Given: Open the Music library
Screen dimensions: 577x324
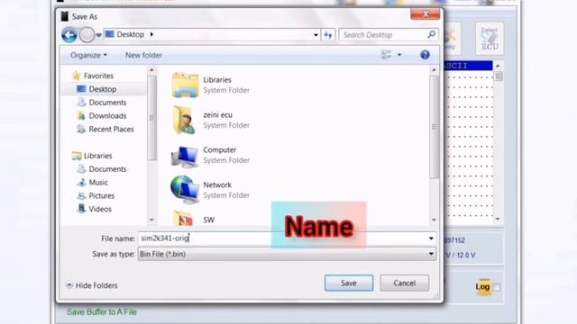Looking at the screenshot, I should click(x=98, y=182).
